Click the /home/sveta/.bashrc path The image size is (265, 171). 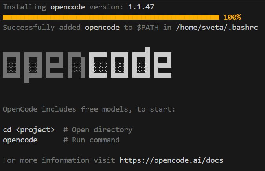point(217,28)
